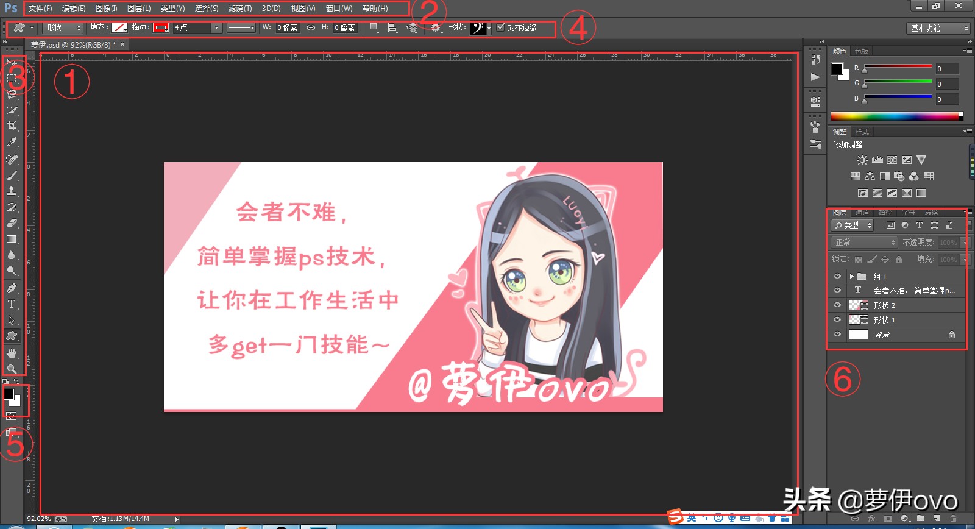
Task: Open the 基本功能 workspace dropdown
Action: coord(938,28)
